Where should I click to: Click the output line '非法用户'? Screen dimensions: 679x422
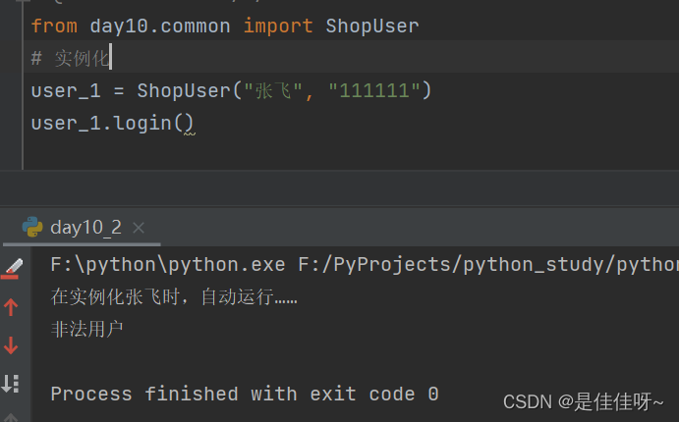(87, 330)
